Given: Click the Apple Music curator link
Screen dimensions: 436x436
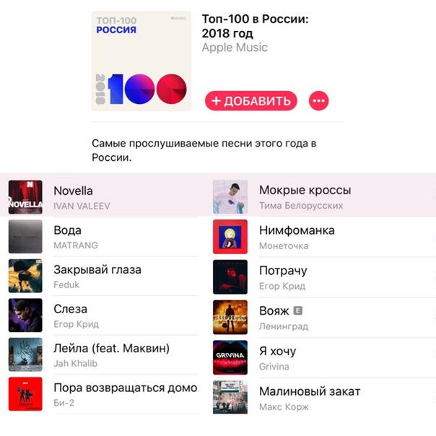Looking at the screenshot, I should [x=235, y=47].
